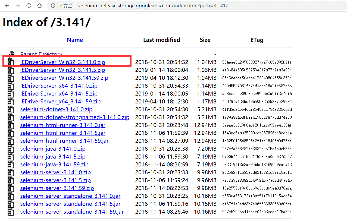The height and width of the screenshot is (221, 347).
Task: Select the size value "10.15MB"
Action: pos(205,204)
